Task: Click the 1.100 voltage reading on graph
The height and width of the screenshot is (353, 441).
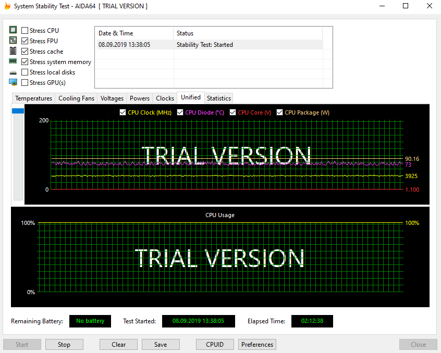Action: 412,190
